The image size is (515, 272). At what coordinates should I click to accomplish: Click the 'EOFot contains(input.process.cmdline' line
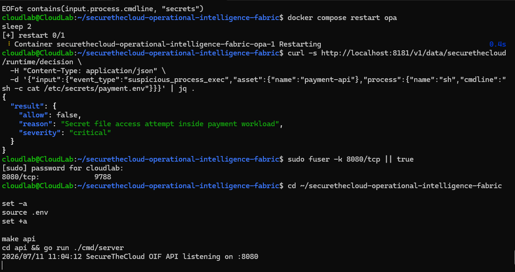(103, 8)
